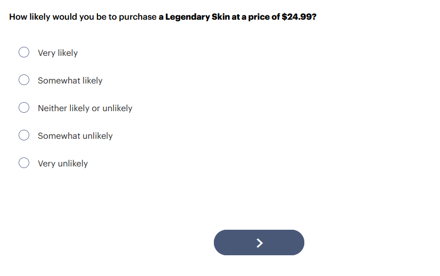440x276 pixels.
Task: Choose the neutral middle answer option
Action: tap(24, 108)
